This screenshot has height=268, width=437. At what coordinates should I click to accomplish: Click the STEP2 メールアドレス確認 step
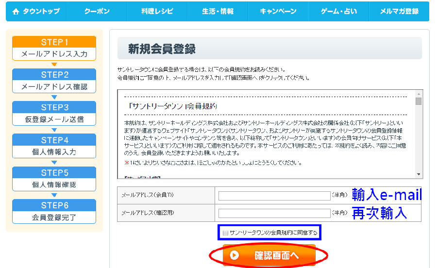pos(54,81)
